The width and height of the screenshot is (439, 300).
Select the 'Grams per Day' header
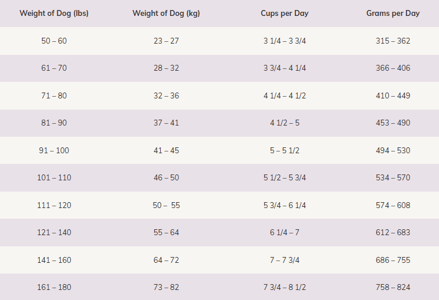click(393, 13)
